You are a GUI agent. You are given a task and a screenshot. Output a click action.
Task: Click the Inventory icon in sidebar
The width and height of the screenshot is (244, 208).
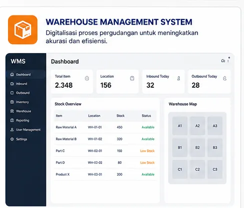[12, 102]
